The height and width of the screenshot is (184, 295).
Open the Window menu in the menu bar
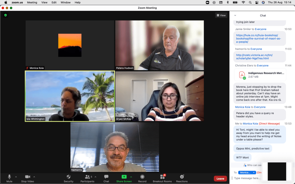click(x=66, y=2)
